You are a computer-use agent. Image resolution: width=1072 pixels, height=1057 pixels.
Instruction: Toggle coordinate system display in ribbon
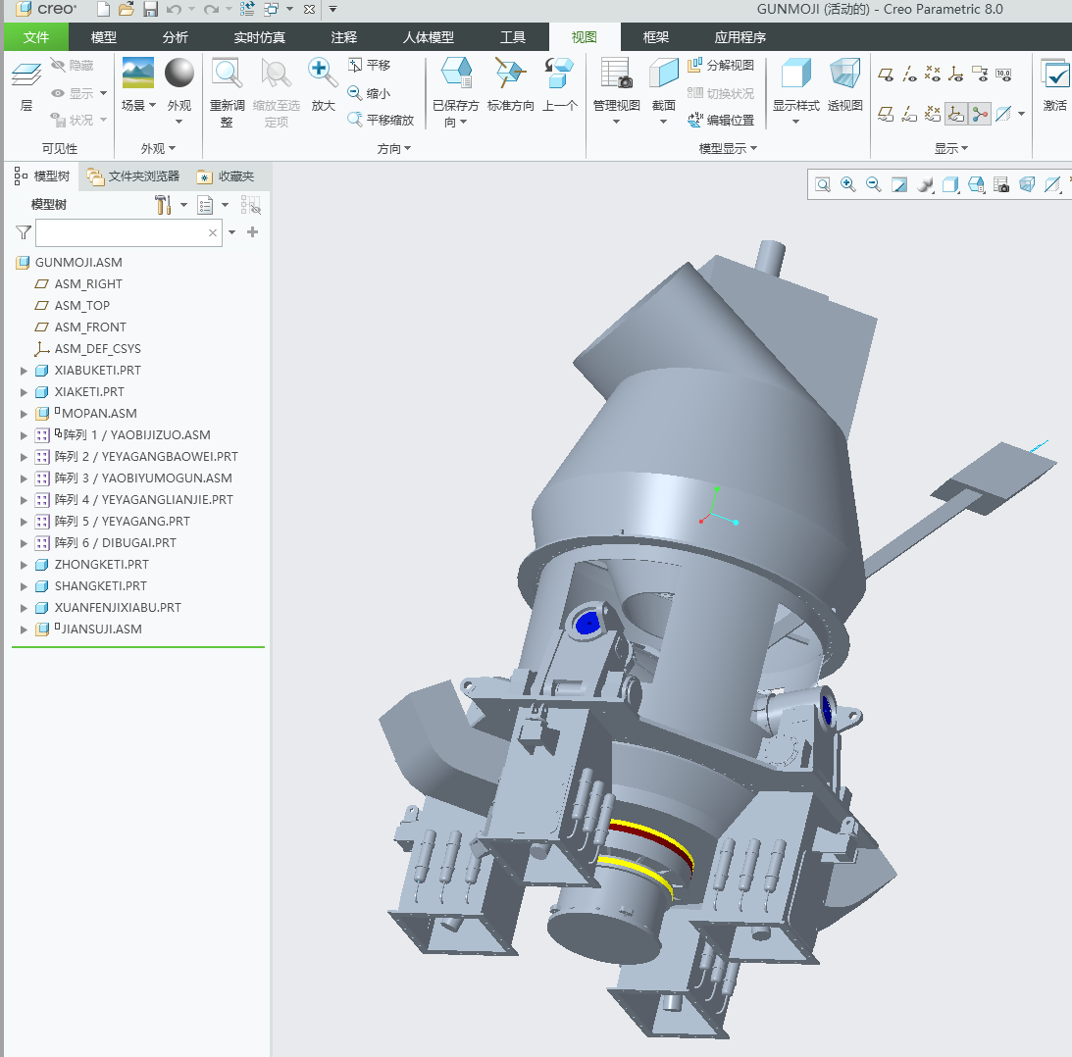[x=956, y=74]
